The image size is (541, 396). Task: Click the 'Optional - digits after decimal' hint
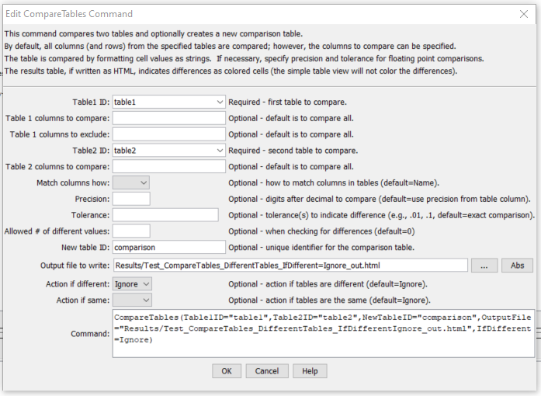tap(380, 199)
